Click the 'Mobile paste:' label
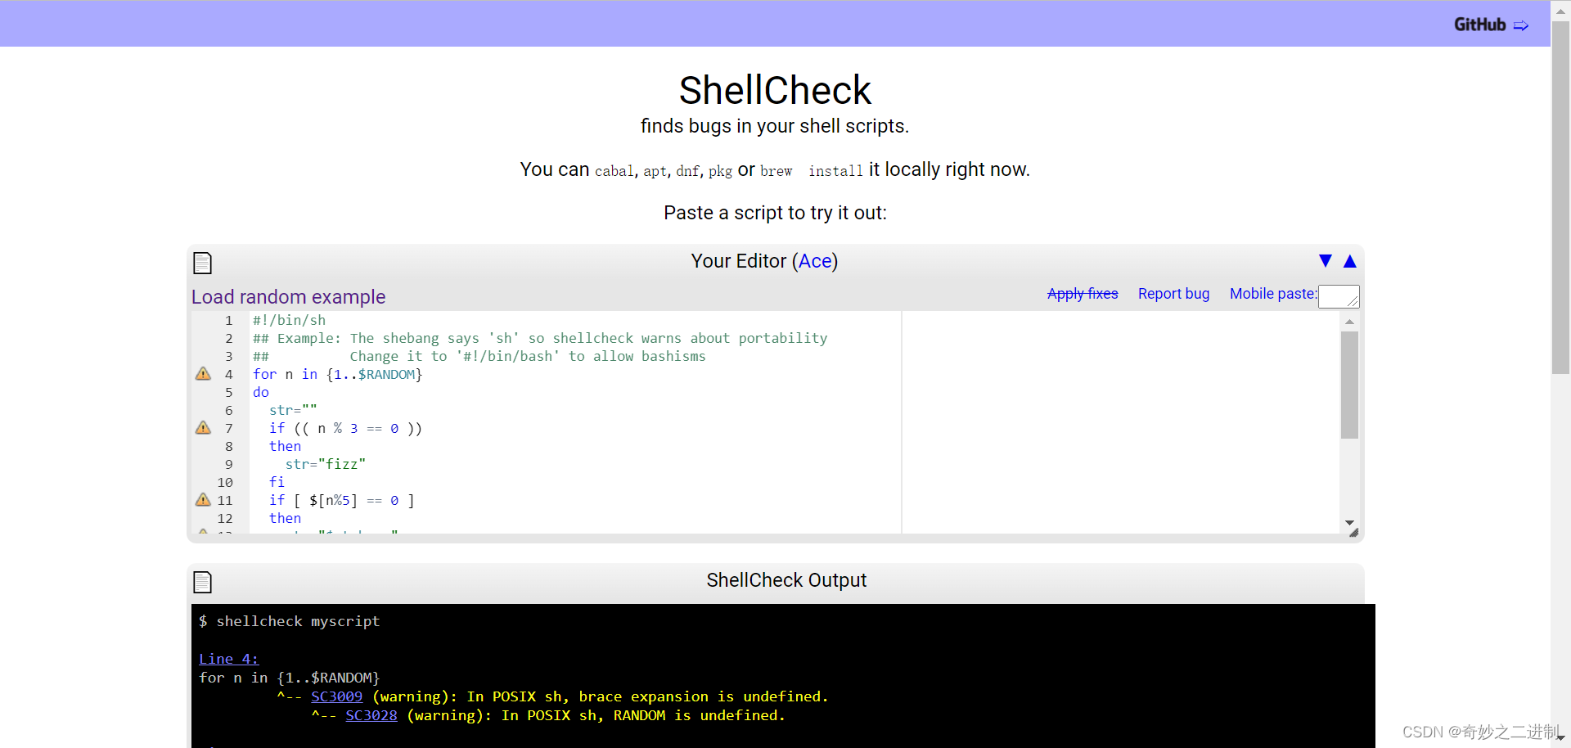 (x=1273, y=294)
